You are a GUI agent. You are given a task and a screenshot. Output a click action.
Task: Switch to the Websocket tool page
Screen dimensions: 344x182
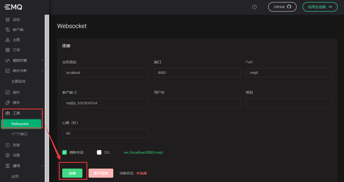(20, 124)
